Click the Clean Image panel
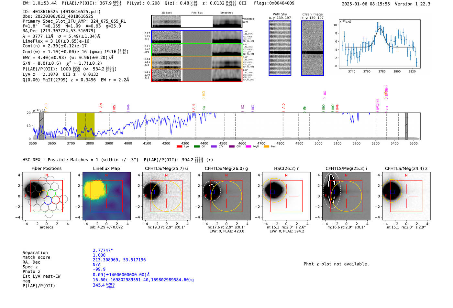 click(313, 48)
